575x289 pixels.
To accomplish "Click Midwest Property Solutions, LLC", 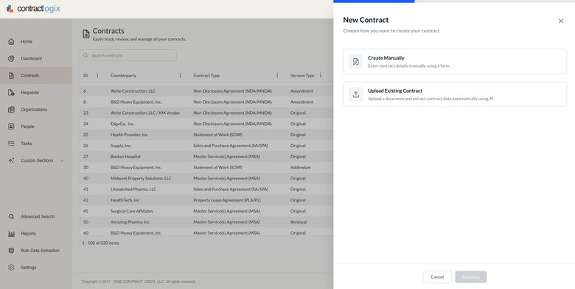I will 141,179.
